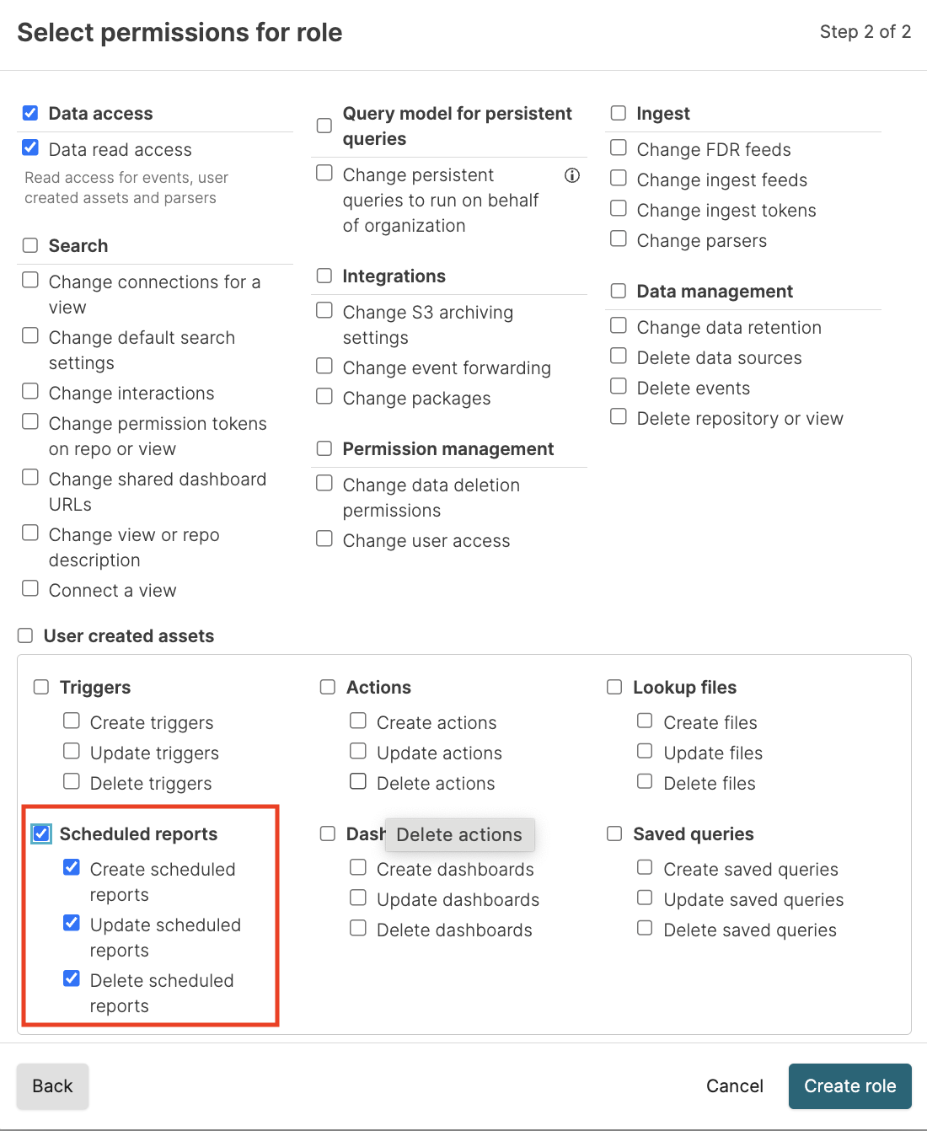Disable Data read access permission
Image resolution: width=927 pixels, height=1131 pixels.
30,148
